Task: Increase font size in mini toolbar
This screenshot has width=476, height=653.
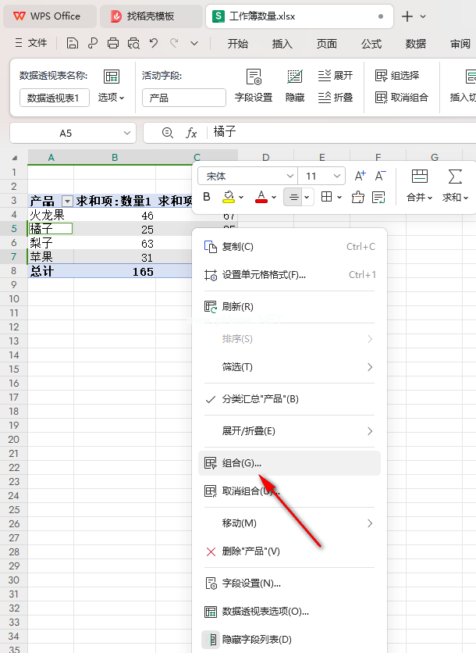Action: point(360,177)
